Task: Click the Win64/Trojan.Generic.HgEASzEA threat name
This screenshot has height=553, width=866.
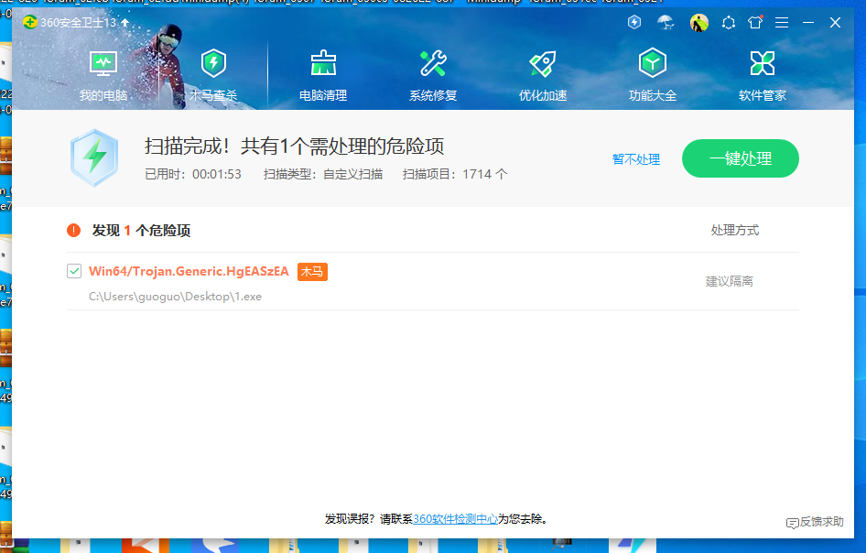Action: (189, 271)
